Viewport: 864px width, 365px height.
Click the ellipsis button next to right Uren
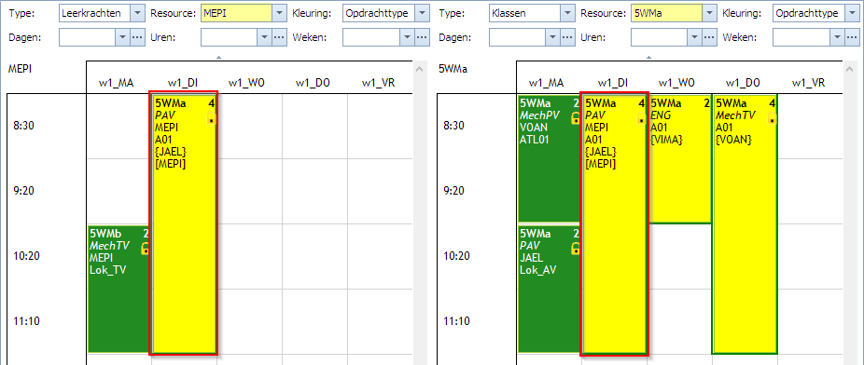[710, 37]
